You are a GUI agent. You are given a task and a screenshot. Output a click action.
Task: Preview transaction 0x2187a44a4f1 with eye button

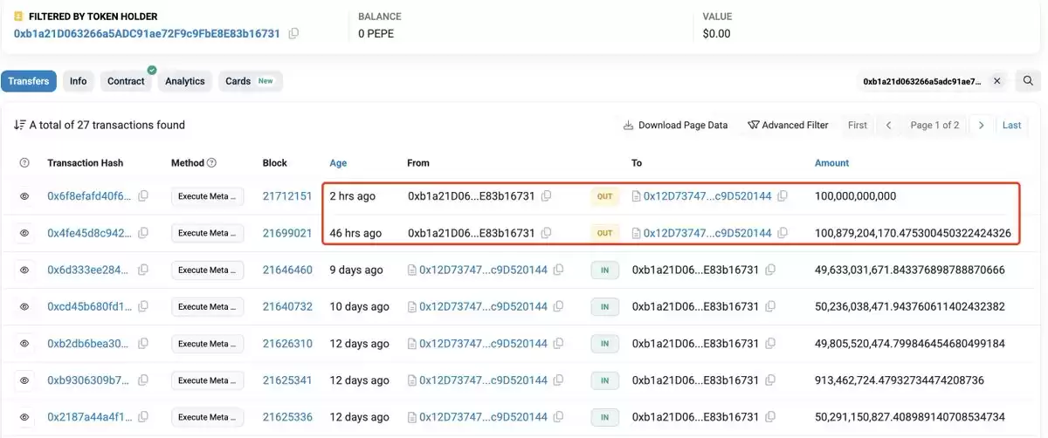point(24,417)
